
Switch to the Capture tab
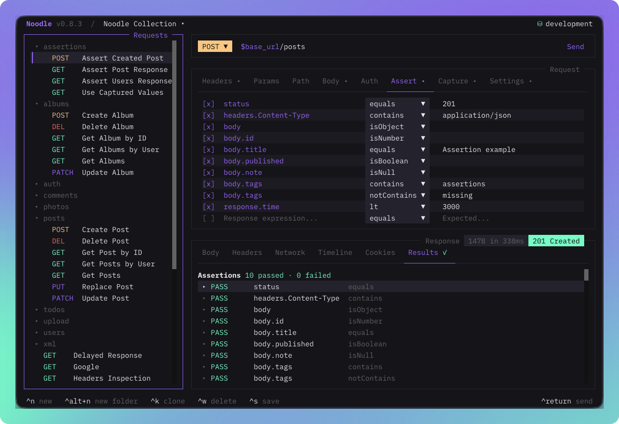(457, 81)
